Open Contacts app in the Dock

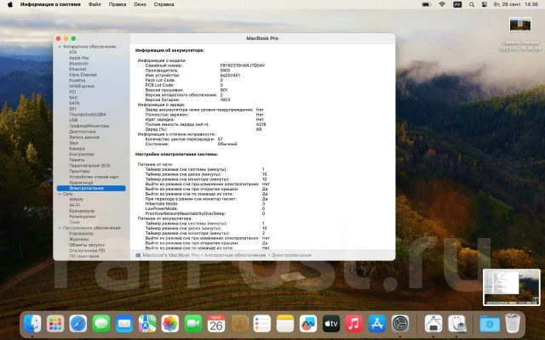238,324
